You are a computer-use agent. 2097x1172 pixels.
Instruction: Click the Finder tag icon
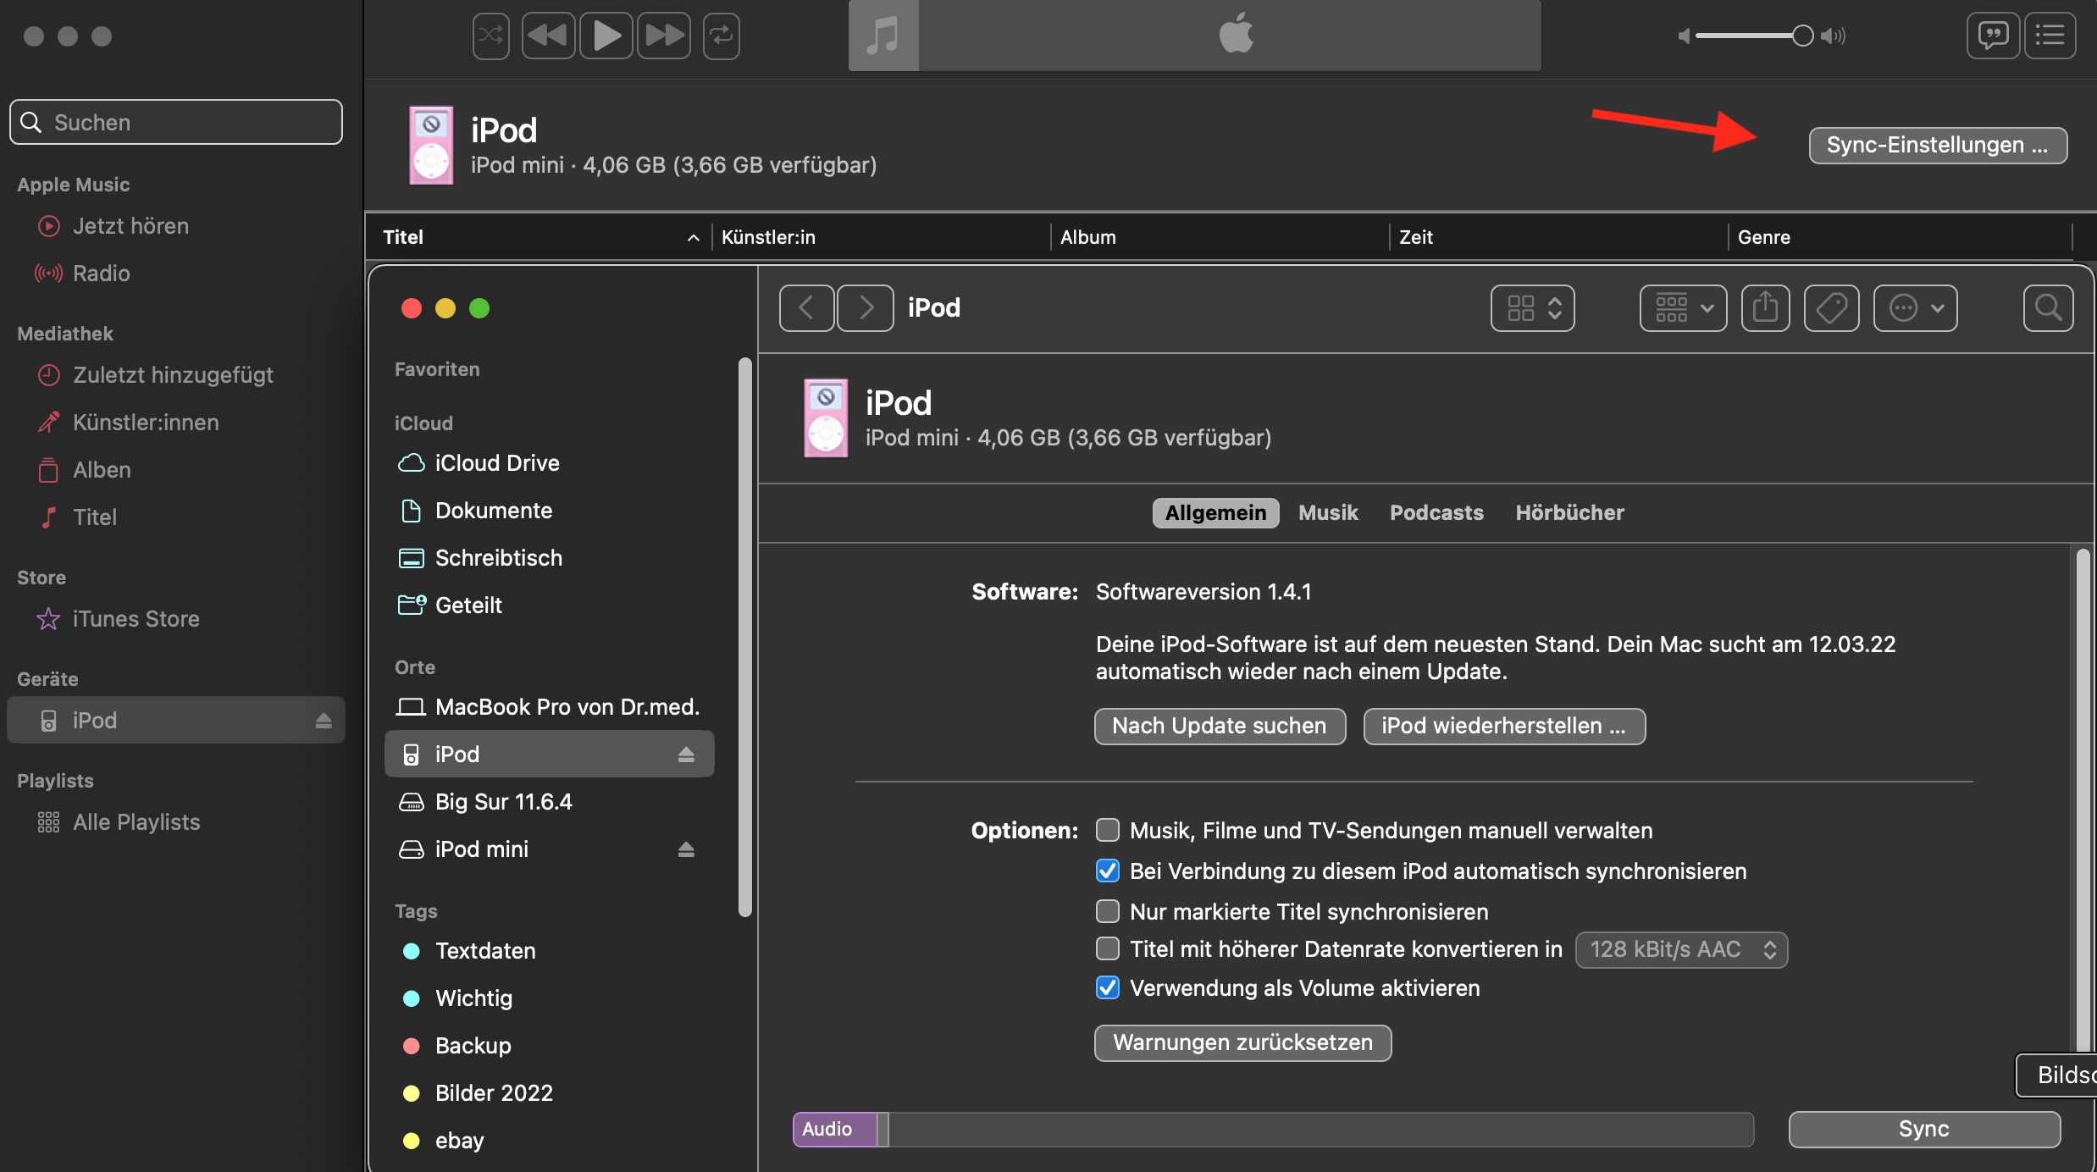(x=1831, y=307)
